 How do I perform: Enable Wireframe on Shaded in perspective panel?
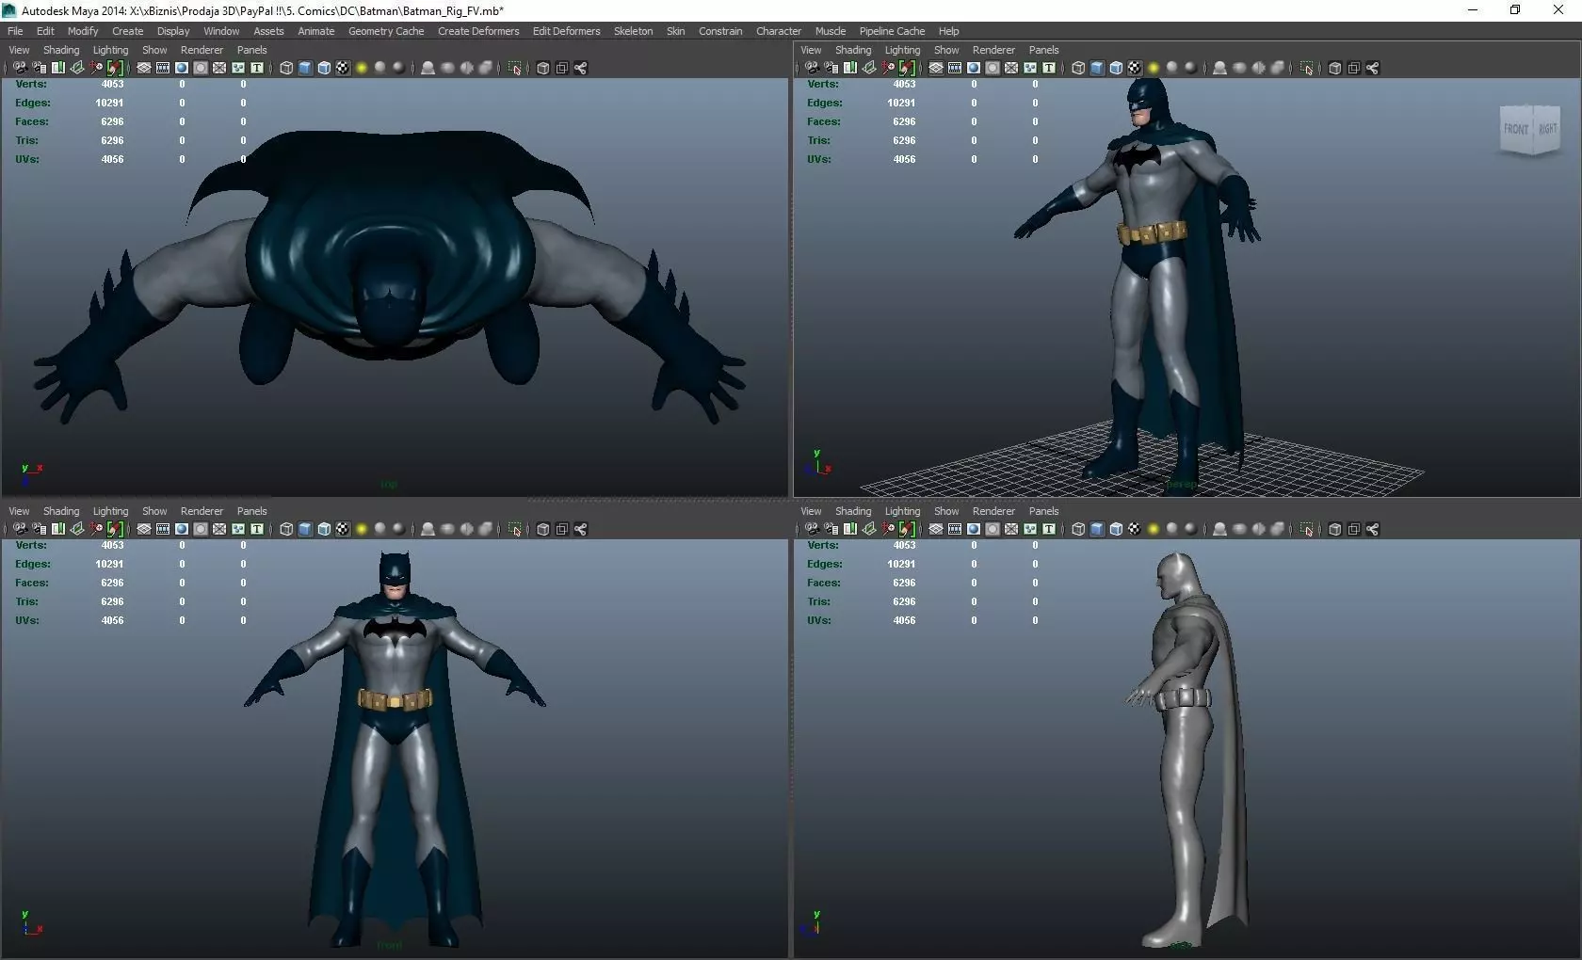[1116, 68]
